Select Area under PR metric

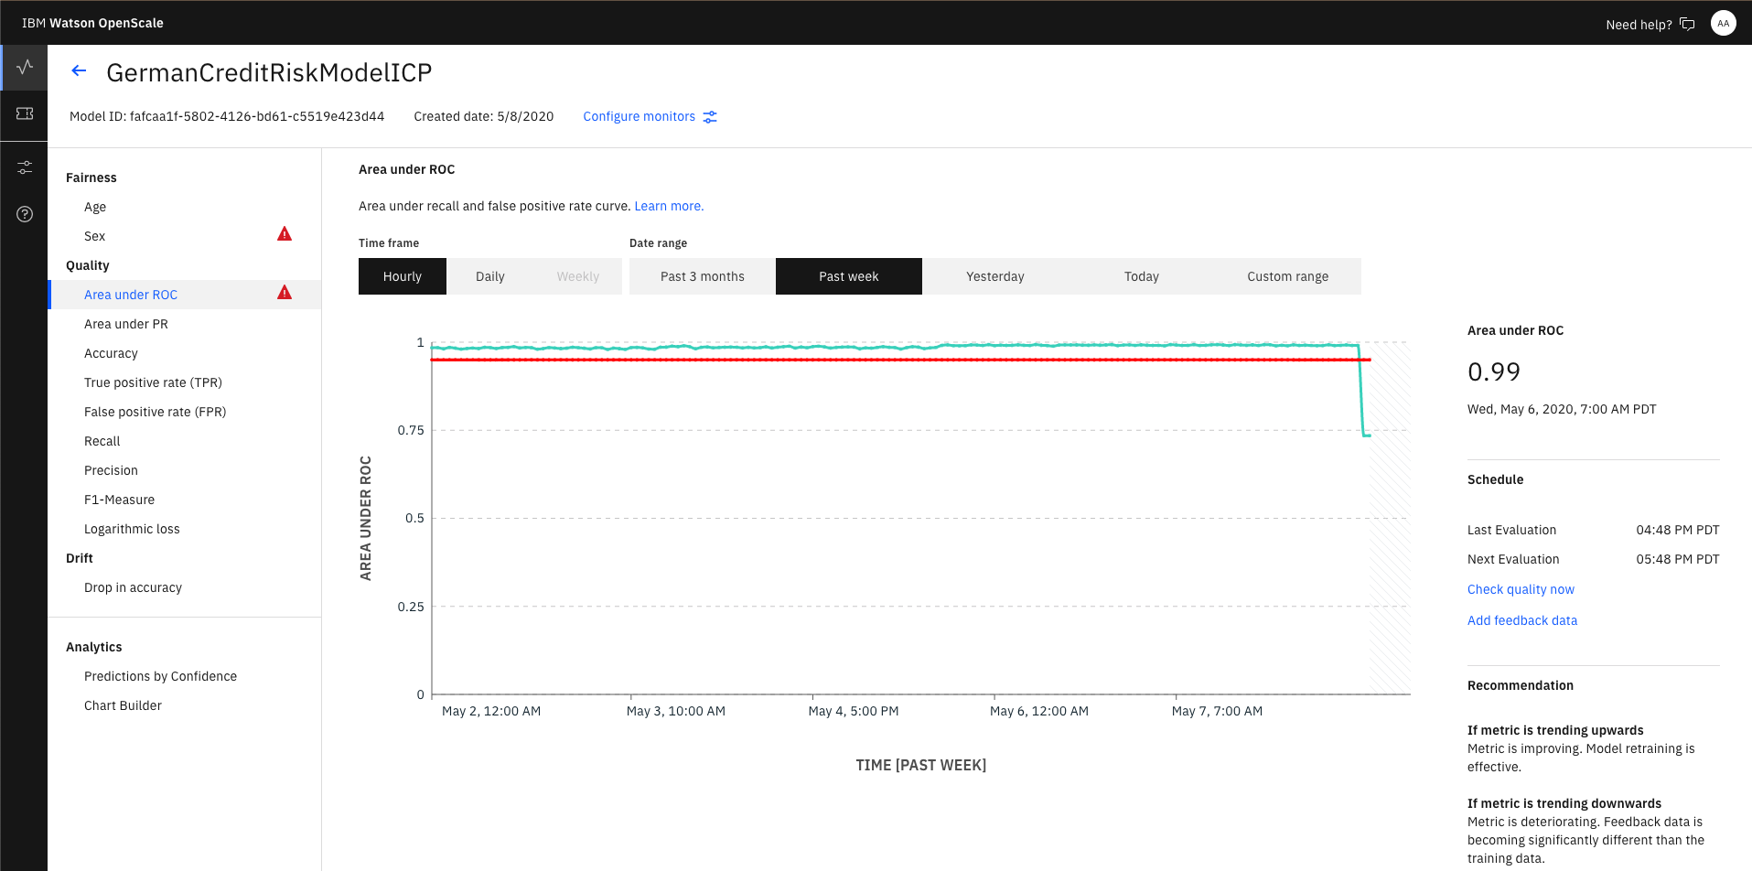(x=126, y=324)
